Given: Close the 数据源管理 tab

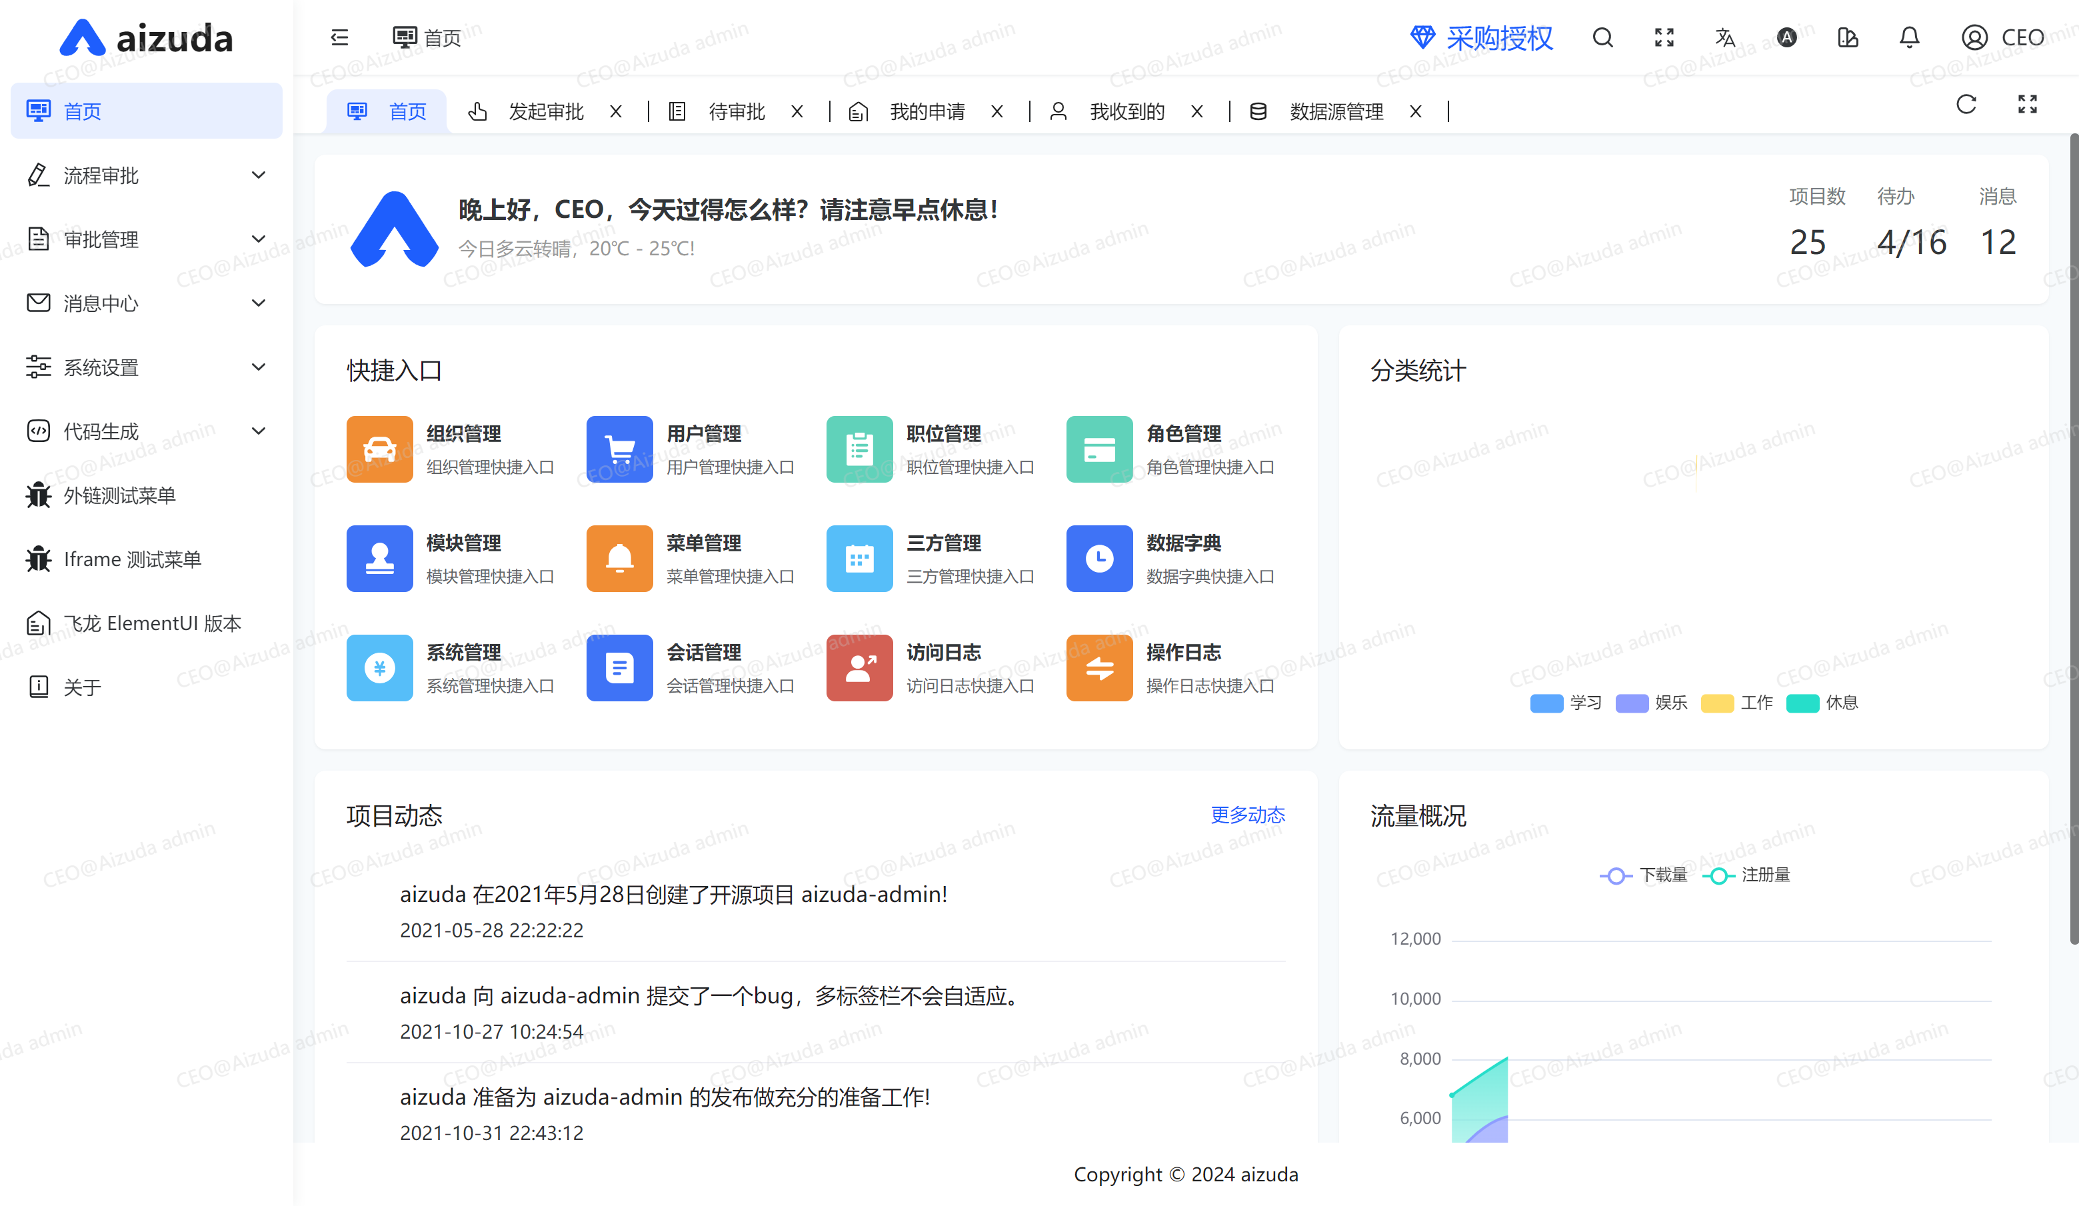Looking at the screenshot, I should coord(1415,111).
